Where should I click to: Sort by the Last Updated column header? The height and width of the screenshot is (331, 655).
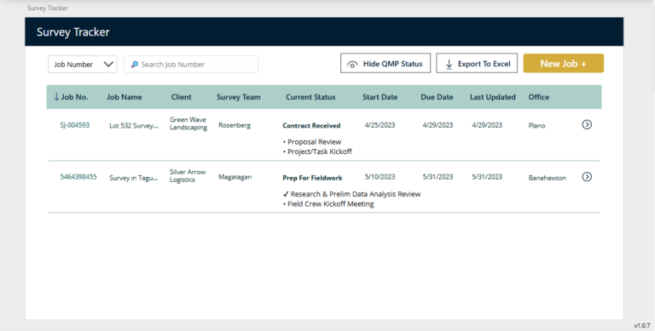tap(492, 97)
